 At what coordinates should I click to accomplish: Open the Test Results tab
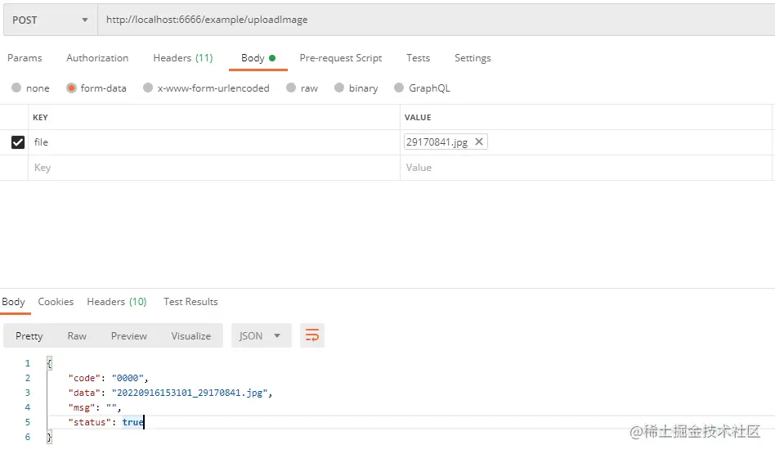190,302
